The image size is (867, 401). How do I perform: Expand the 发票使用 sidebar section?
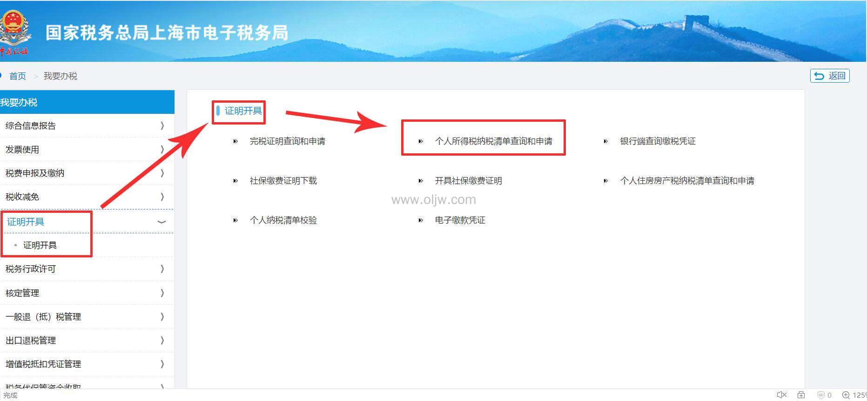162,149
